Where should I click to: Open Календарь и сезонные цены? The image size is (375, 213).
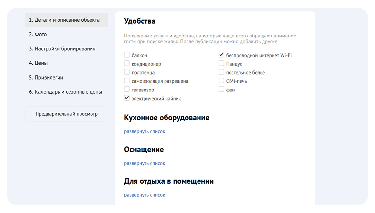pyautogui.click(x=65, y=92)
